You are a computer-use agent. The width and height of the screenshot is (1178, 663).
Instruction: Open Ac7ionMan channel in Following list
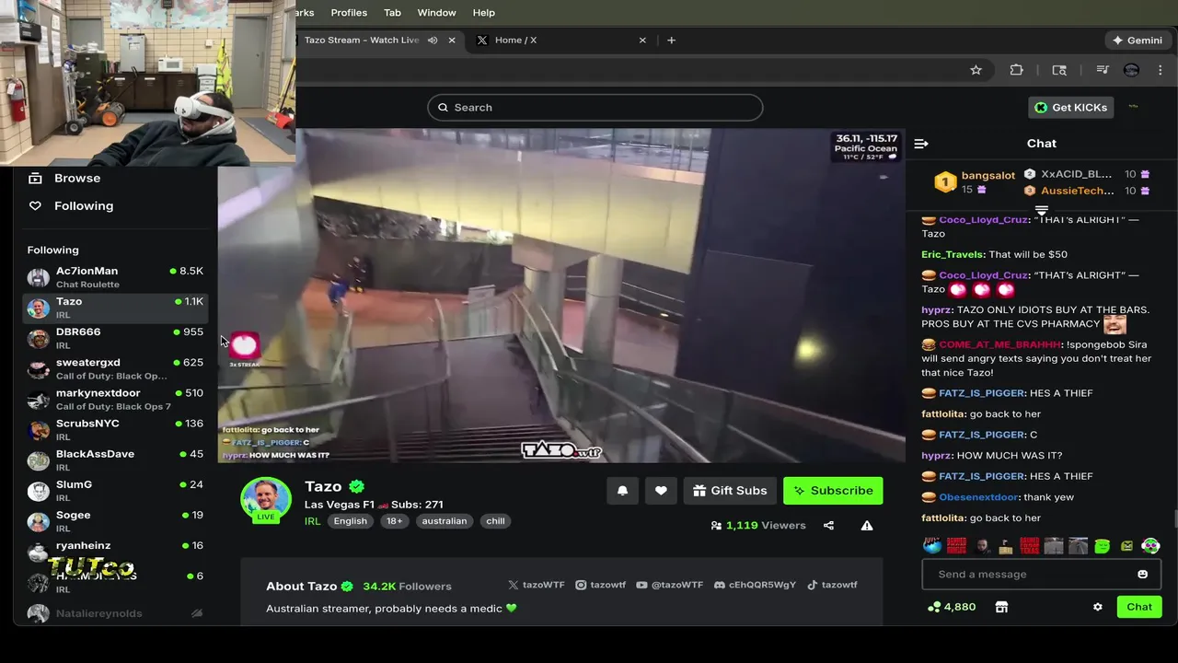point(115,277)
